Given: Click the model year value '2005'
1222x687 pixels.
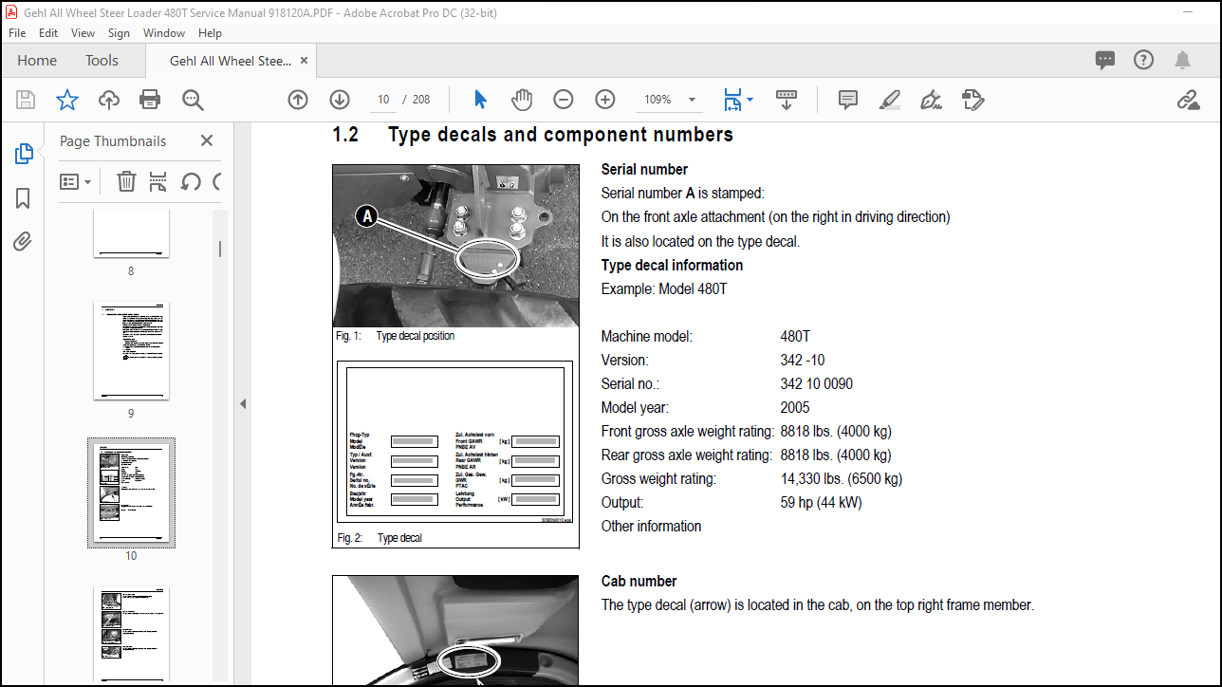Looking at the screenshot, I should point(795,408).
